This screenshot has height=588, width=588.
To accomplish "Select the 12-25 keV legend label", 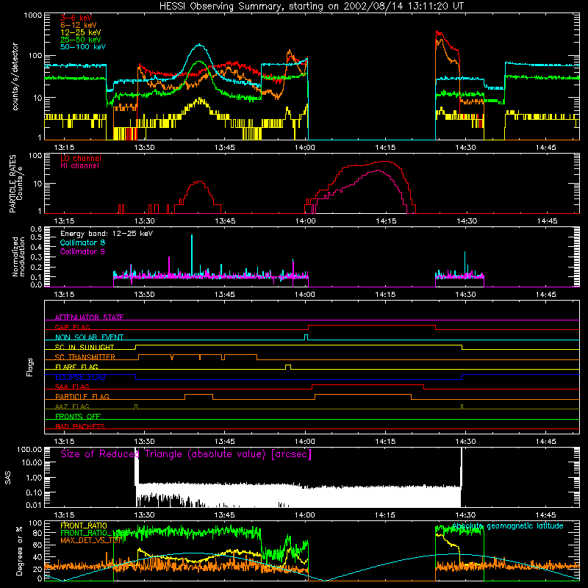I will point(81,32).
